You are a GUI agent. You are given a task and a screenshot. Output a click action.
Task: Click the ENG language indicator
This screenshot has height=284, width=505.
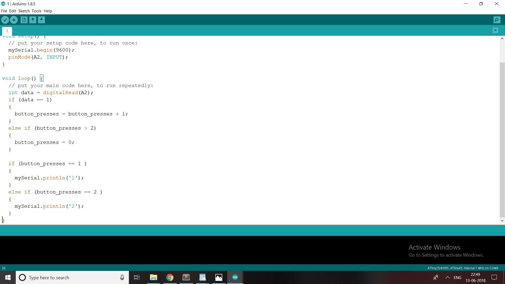click(x=457, y=277)
